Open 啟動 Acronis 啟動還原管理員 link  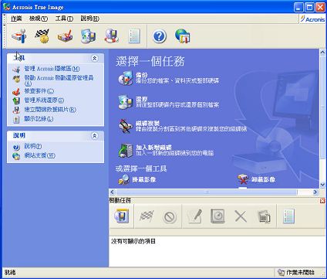(x=59, y=80)
